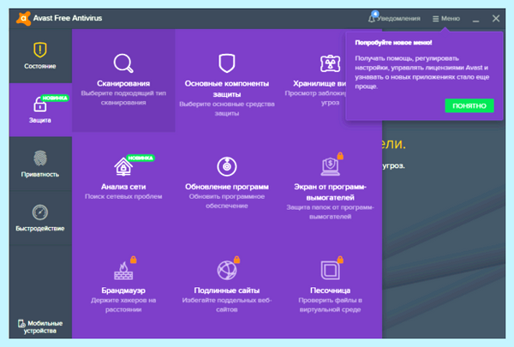Click the orange lock badge on Подлинные сайты
Screen dimensions: 514x347
coord(236,260)
